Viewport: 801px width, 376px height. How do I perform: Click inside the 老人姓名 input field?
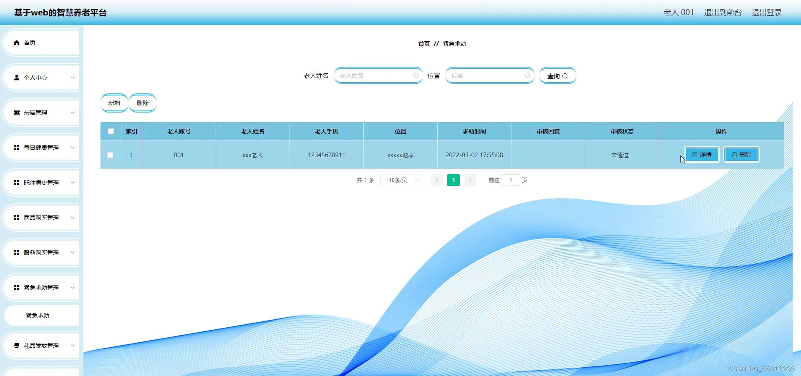click(x=378, y=75)
